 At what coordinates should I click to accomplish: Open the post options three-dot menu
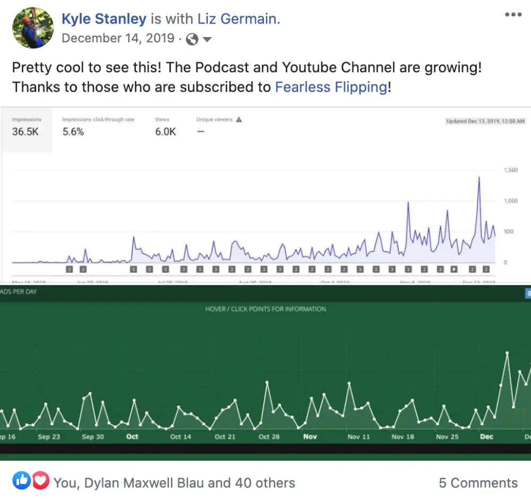(x=513, y=15)
